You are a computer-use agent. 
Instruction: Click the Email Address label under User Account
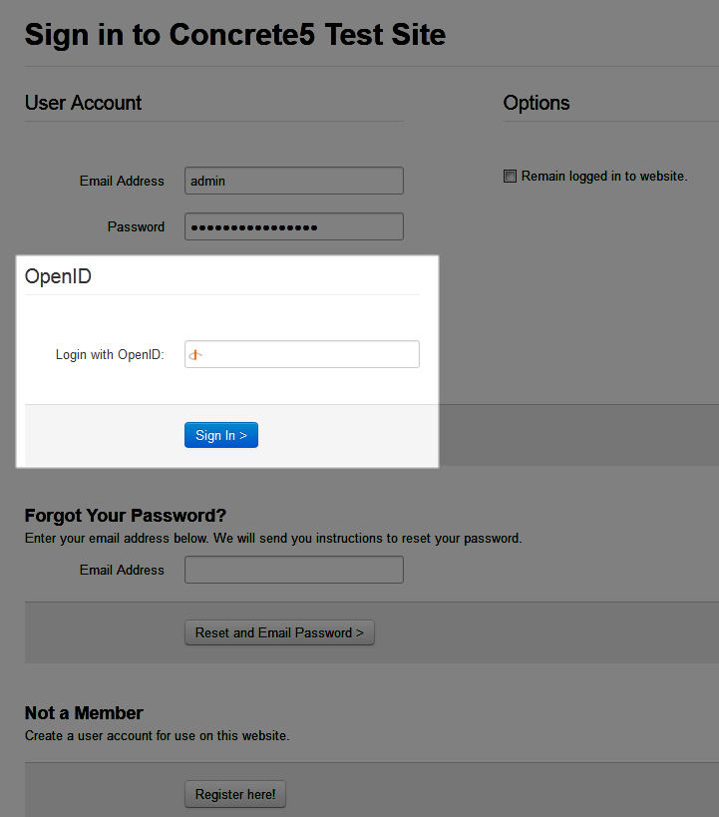pos(122,181)
